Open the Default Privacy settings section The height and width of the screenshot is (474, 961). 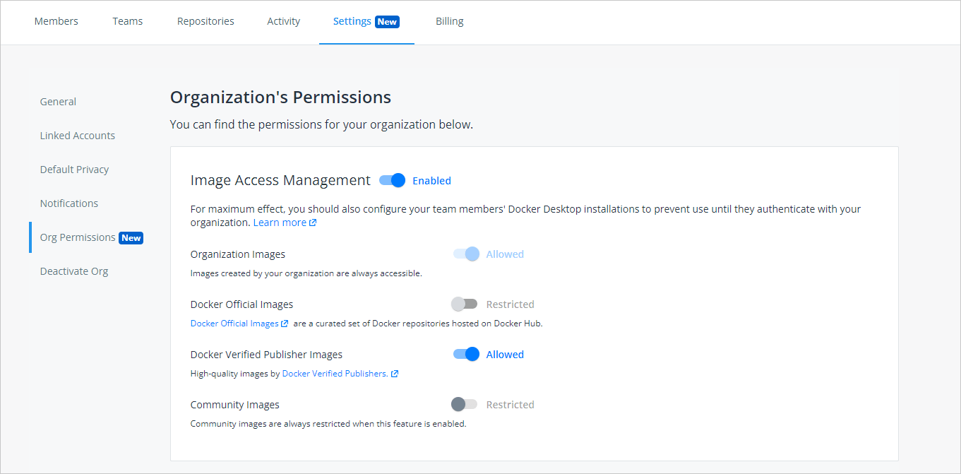click(74, 169)
